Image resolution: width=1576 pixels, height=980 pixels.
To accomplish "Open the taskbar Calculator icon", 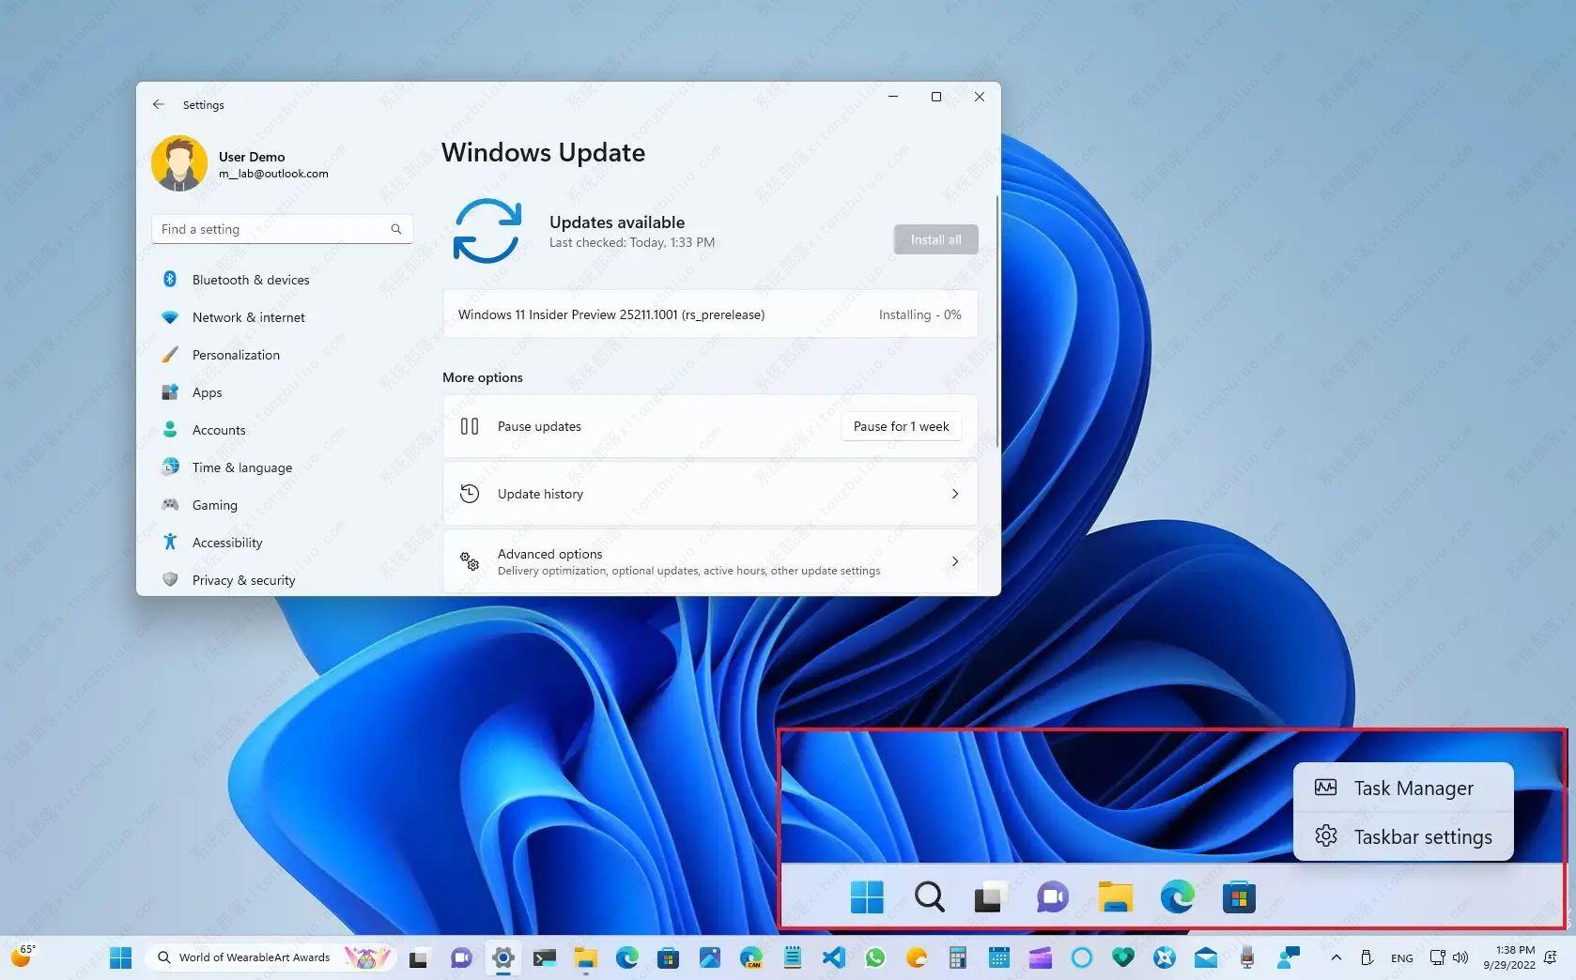I will pyautogui.click(x=958, y=957).
